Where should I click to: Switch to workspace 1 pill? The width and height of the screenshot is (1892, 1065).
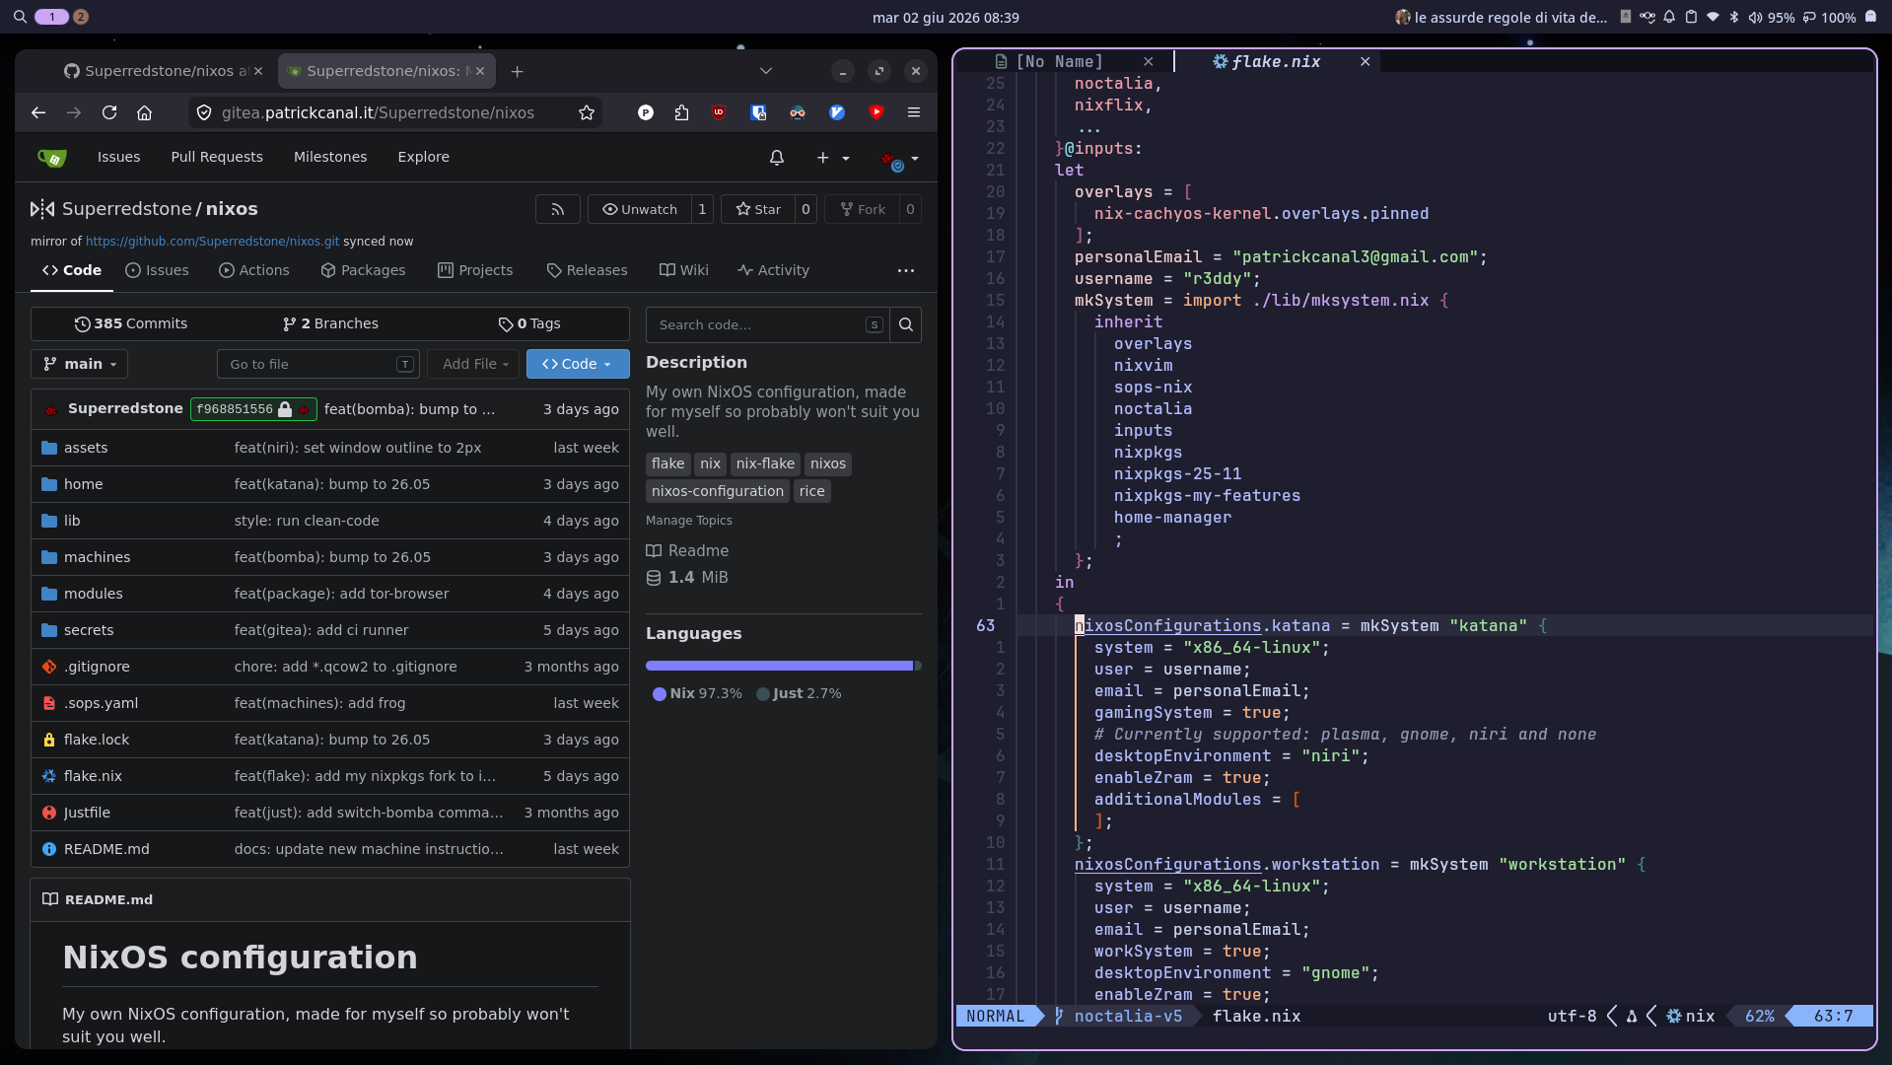point(51,17)
